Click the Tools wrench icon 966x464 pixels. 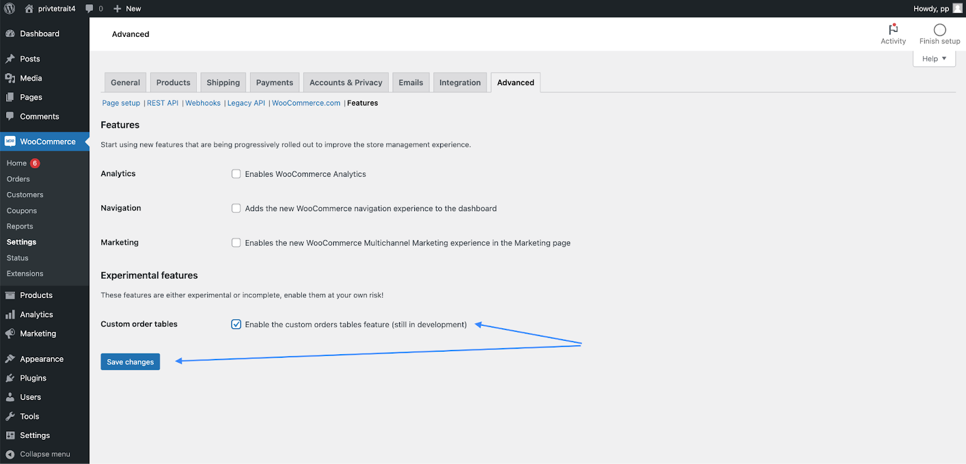[x=10, y=416]
